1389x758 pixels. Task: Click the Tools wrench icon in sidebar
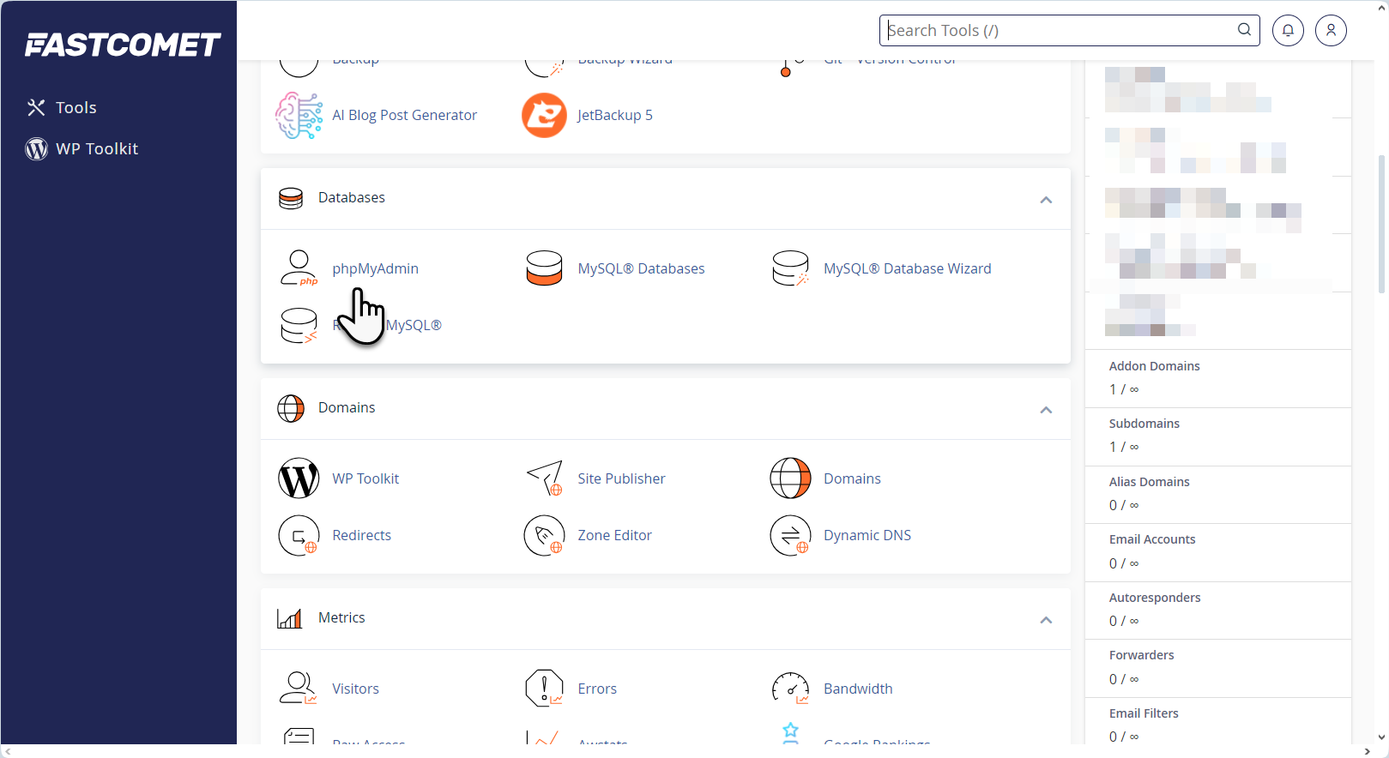coord(36,107)
